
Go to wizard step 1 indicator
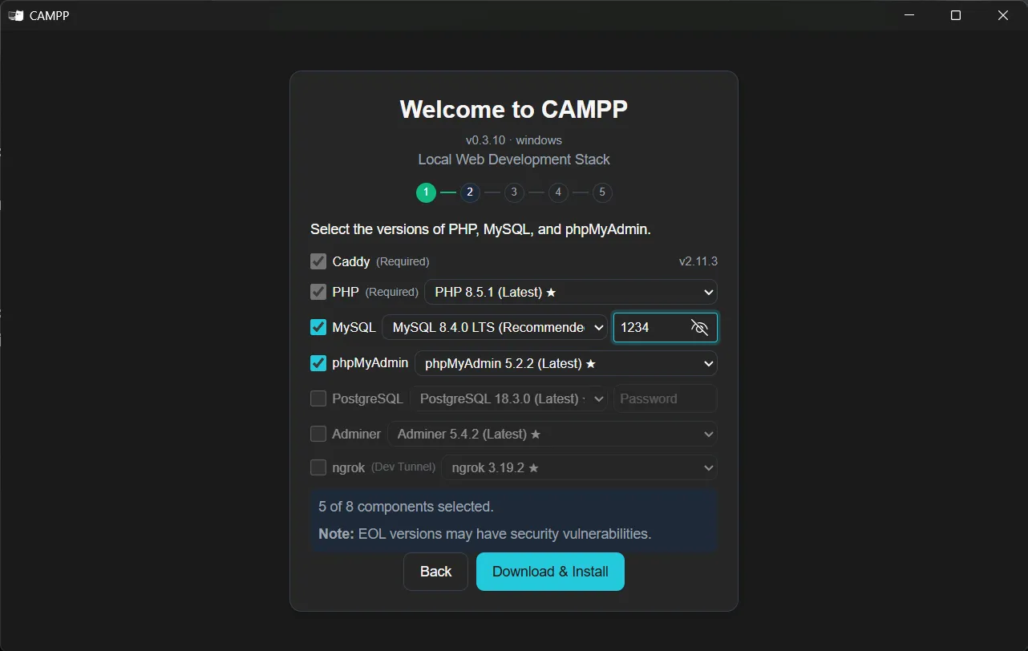[x=426, y=192]
